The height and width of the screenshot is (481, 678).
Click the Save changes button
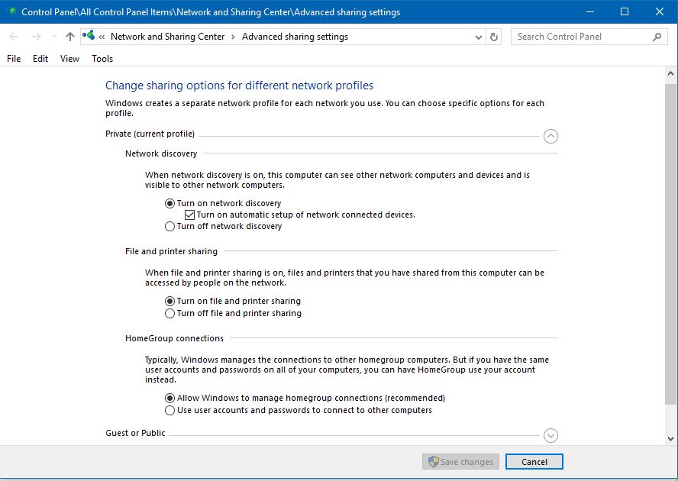tap(460, 462)
